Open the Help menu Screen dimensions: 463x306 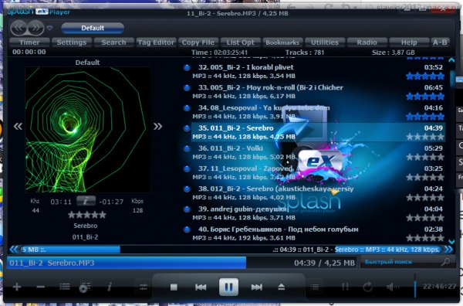click(409, 42)
